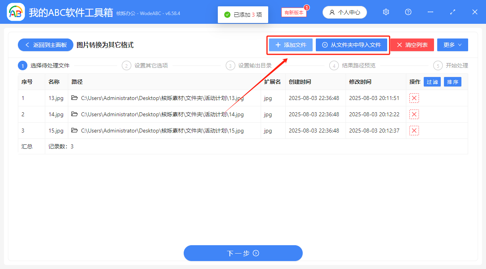486x269 pixels.
Task: Open the settings gear icon
Action: pos(386,12)
